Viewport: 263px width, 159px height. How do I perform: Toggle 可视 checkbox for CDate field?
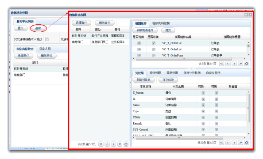pos(216,117)
